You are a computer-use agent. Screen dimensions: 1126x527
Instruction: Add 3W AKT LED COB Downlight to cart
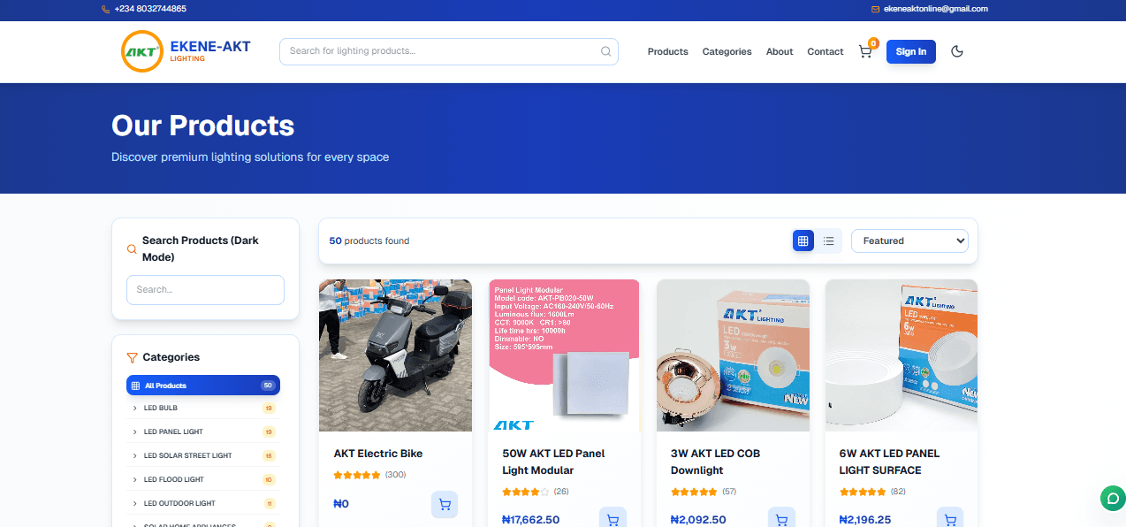click(x=781, y=519)
